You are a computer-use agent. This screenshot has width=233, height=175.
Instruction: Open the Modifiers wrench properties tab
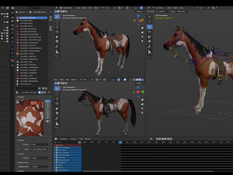[13, 41]
